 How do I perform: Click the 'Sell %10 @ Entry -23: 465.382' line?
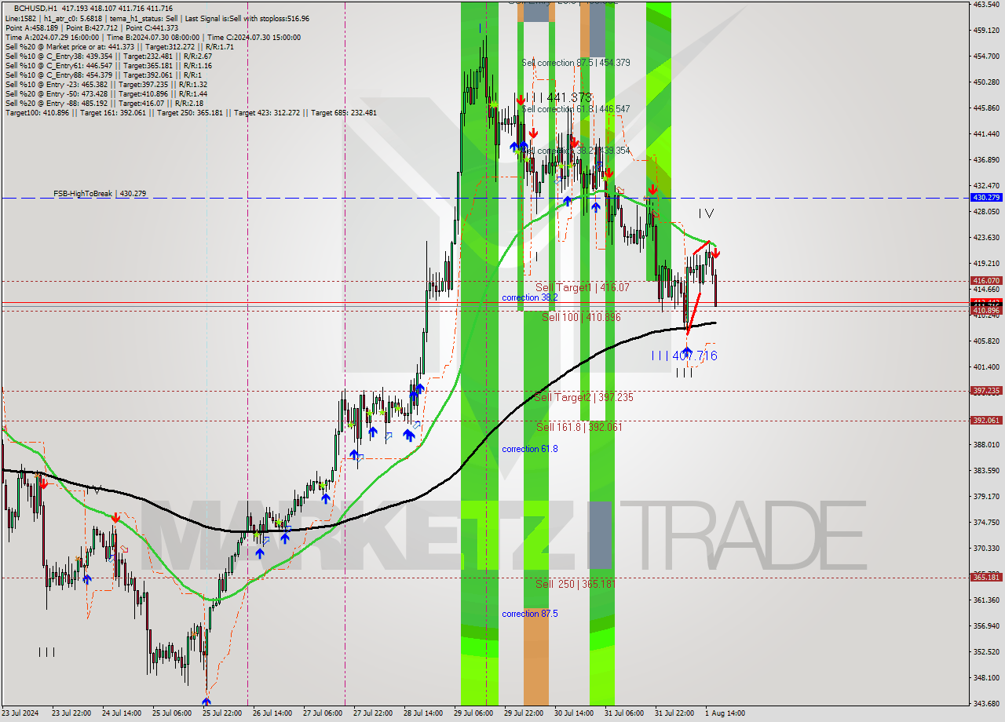click(x=106, y=84)
